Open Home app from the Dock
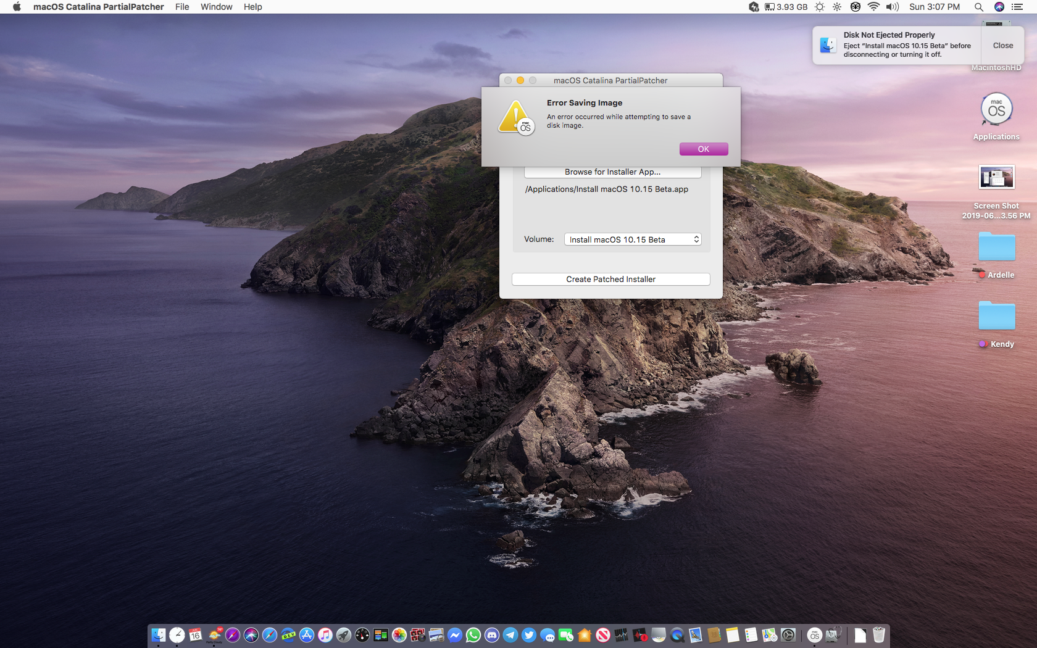1037x648 pixels. pos(585,635)
